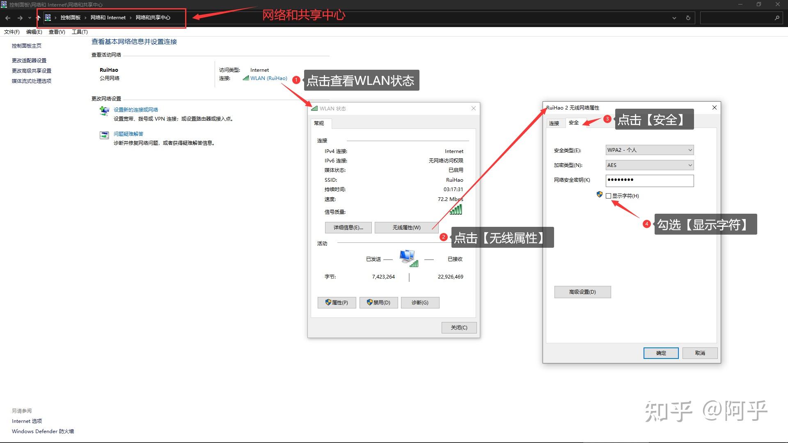Image resolution: width=788 pixels, height=443 pixels.
Task: Click 取消 in wireless properties
Action: click(700, 353)
